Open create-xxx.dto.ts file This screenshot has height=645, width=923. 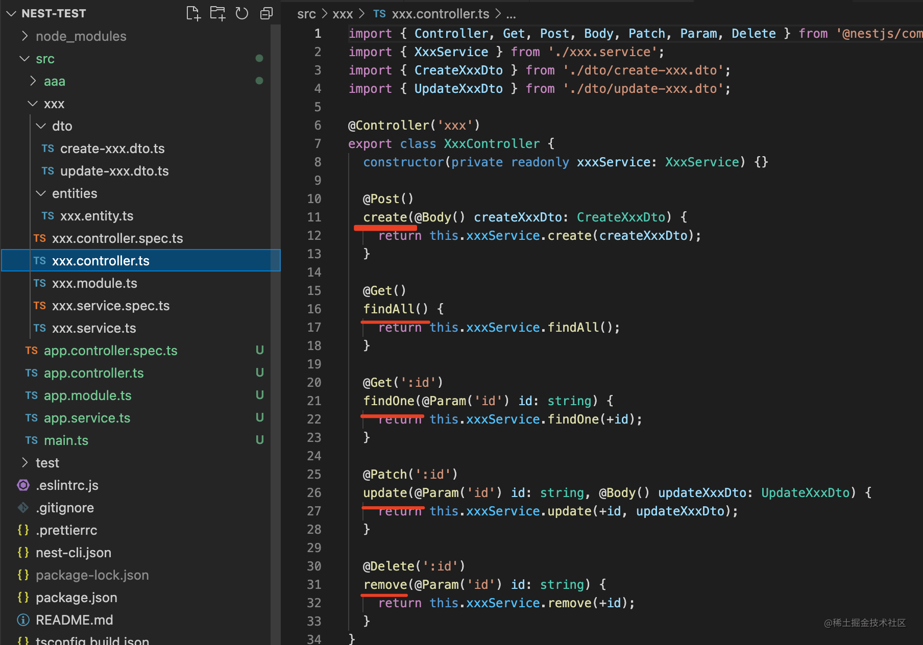tap(112, 148)
